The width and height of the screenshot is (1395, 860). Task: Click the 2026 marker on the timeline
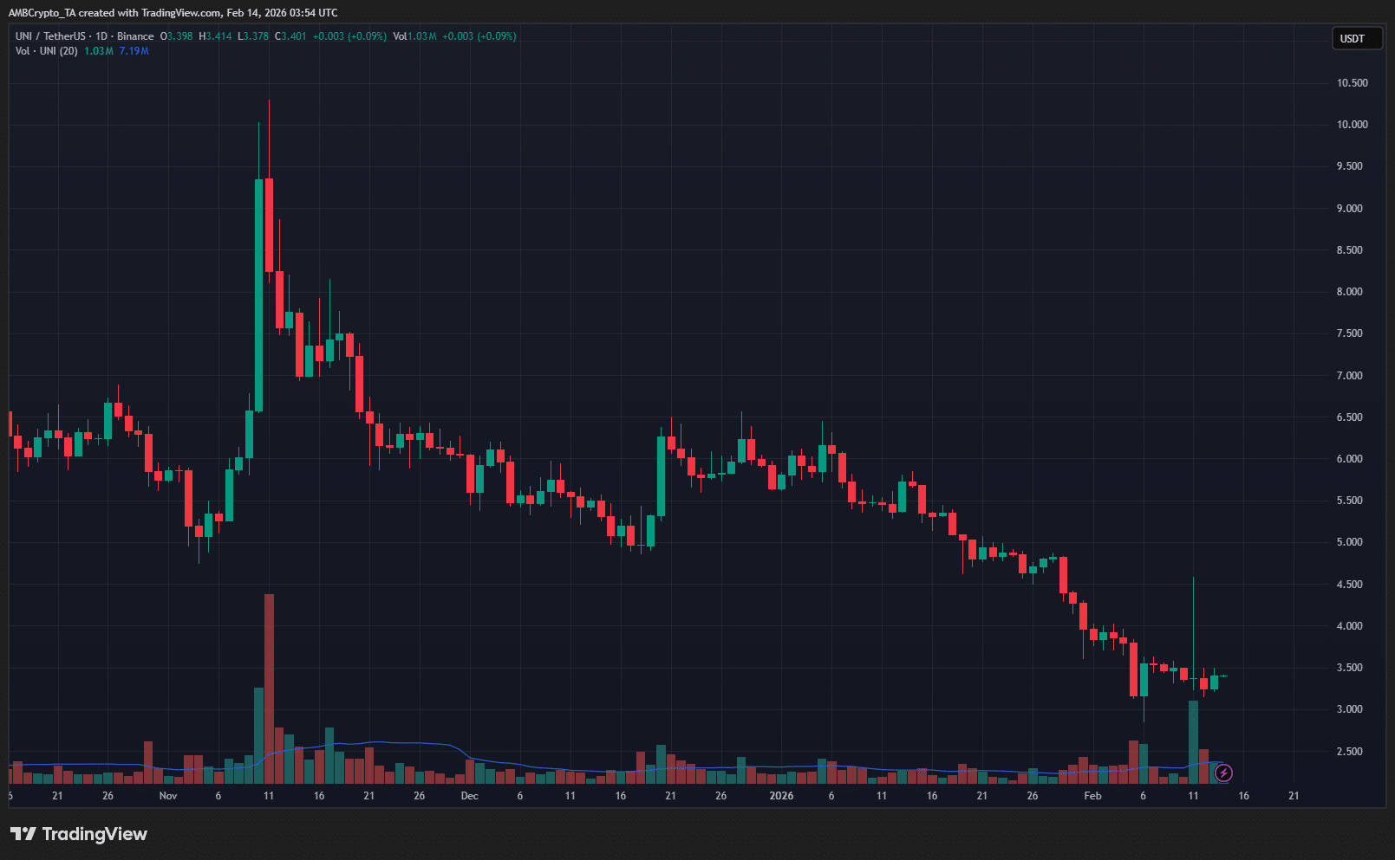(x=780, y=795)
